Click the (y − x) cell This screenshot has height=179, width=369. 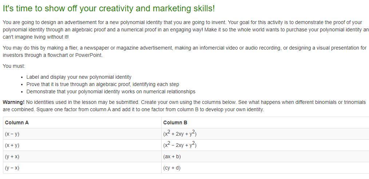[82, 168]
